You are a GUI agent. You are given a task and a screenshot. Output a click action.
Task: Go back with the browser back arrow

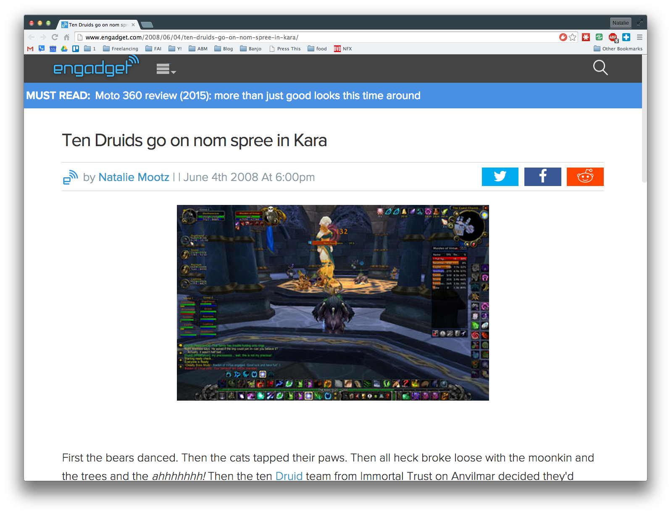tap(32, 37)
